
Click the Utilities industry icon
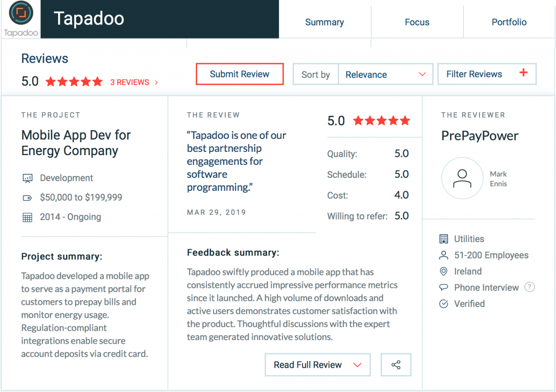point(443,239)
